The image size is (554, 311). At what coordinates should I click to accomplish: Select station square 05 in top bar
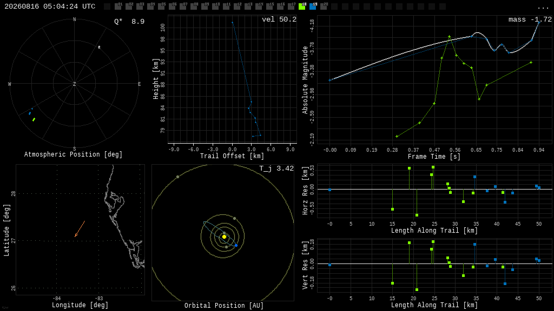click(161, 6)
